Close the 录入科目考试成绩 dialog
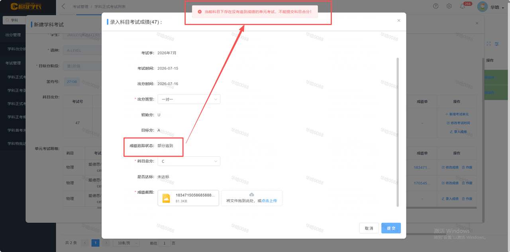510x252 pixels. point(399,21)
